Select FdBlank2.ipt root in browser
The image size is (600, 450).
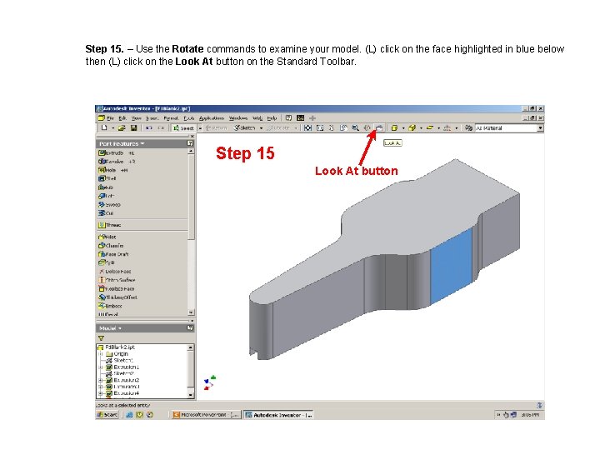(x=117, y=347)
